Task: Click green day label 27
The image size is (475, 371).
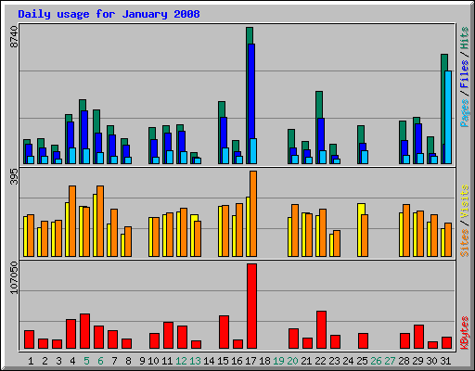Action: [x=390, y=361]
